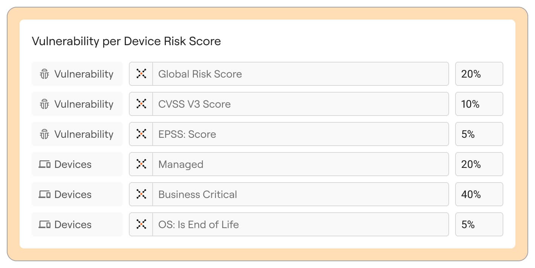Select the Devices tag for OS End of Life
Image resolution: width=535 pixels, height=268 pixels.
tap(77, 224)
